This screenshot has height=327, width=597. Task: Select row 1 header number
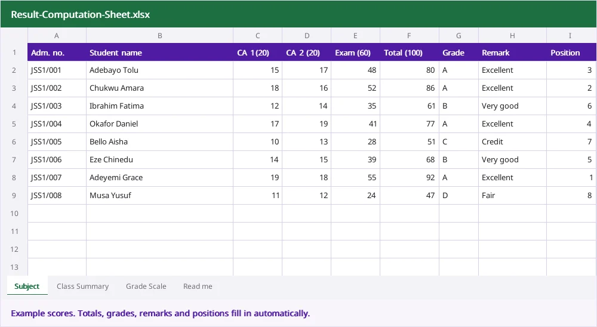[x=14, y=52]
